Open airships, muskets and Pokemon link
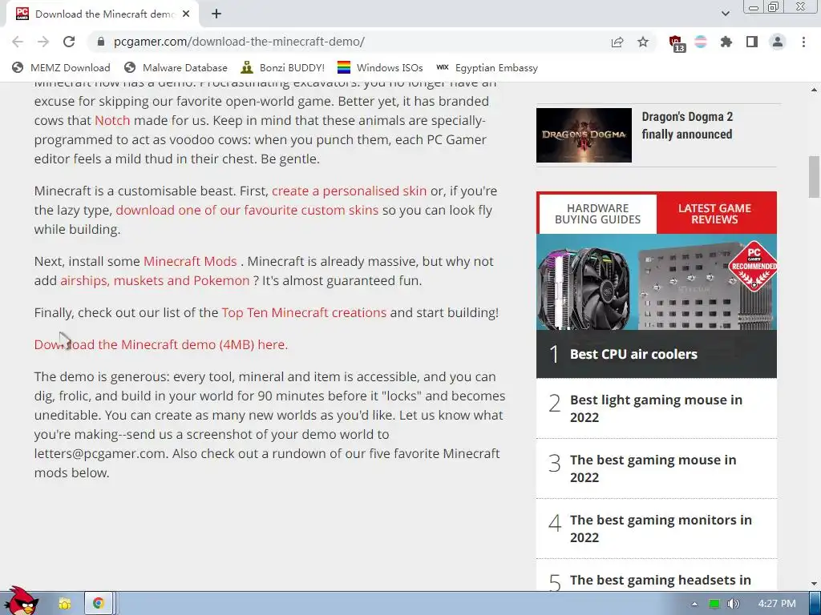This screenshot has height=615, width=821. pyautogui.click(x=155, y=280)
